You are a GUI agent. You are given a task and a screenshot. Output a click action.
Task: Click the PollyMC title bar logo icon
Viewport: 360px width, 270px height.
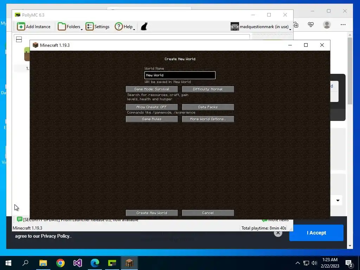[x=18, y=15]
